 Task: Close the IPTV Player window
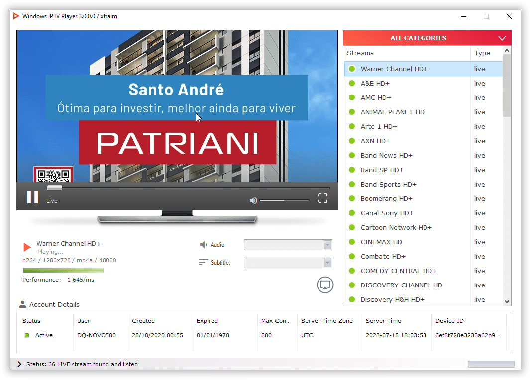[509, 16]
